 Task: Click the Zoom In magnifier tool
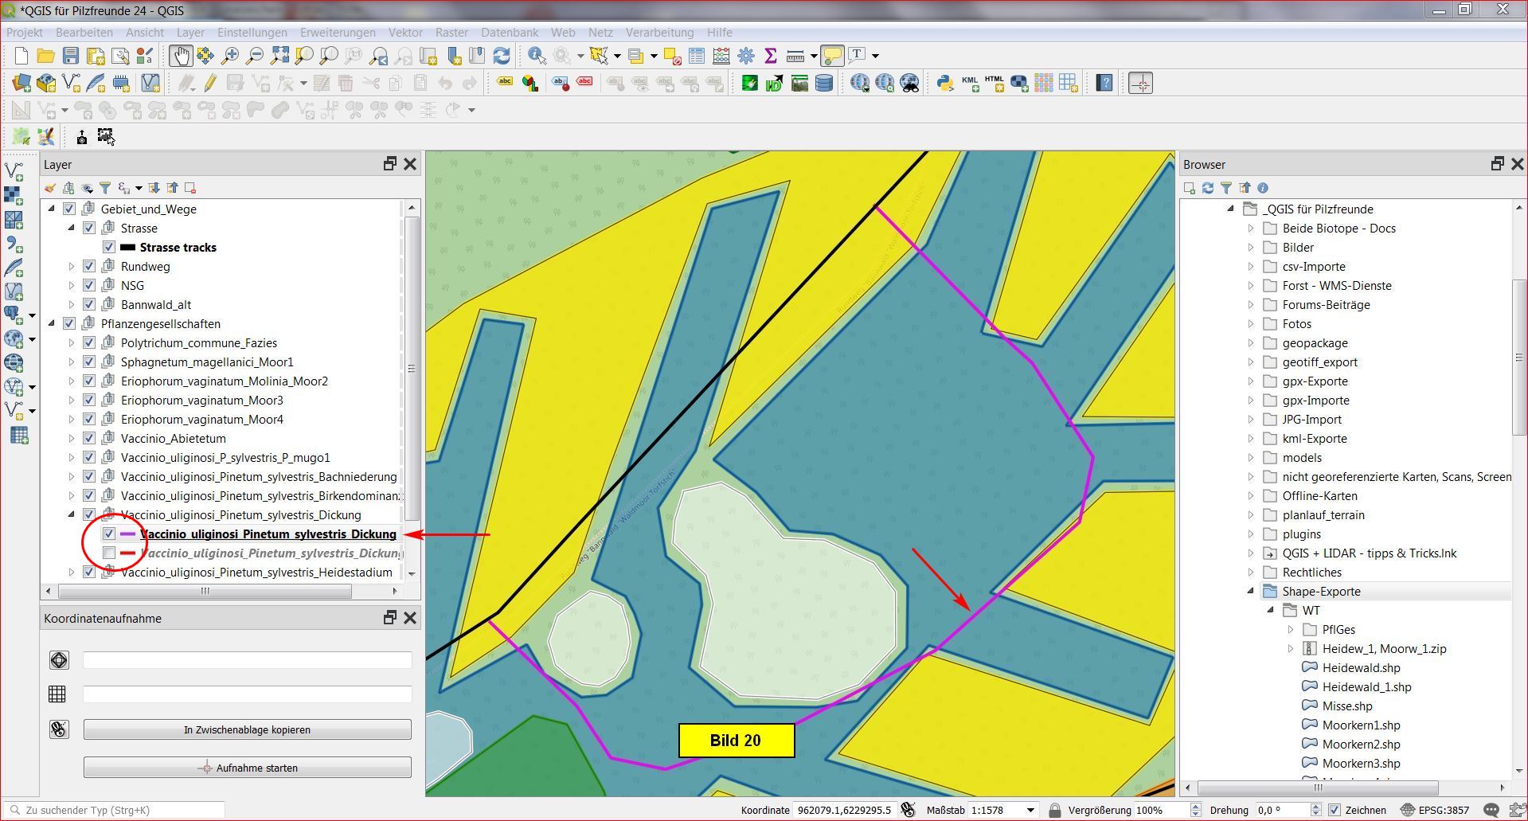click(x=230, y=56)
